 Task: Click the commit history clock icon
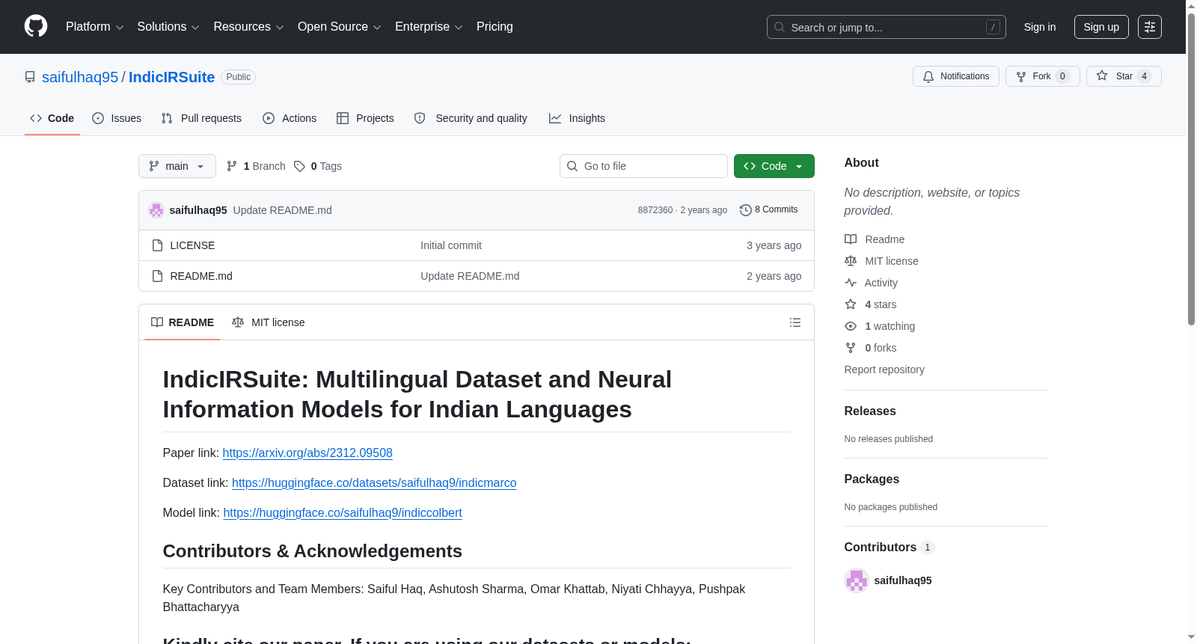click(746, 210)
